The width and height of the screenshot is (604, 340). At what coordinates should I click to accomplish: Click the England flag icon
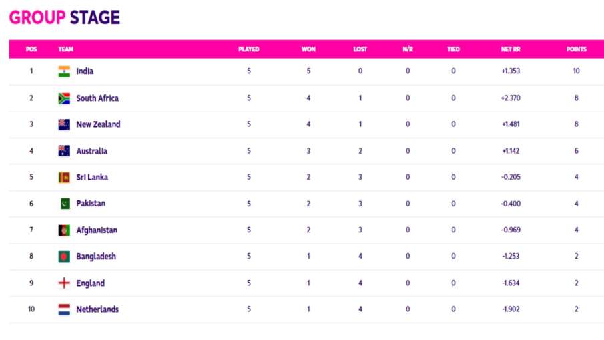click(x=64, y=283)
